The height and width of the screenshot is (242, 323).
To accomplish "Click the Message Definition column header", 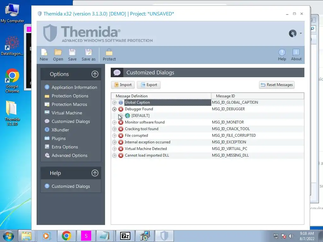I will tap(161, 96).
